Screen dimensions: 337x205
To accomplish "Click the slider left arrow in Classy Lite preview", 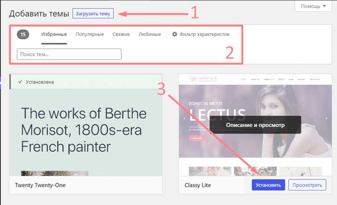I will tap(184, 118).
